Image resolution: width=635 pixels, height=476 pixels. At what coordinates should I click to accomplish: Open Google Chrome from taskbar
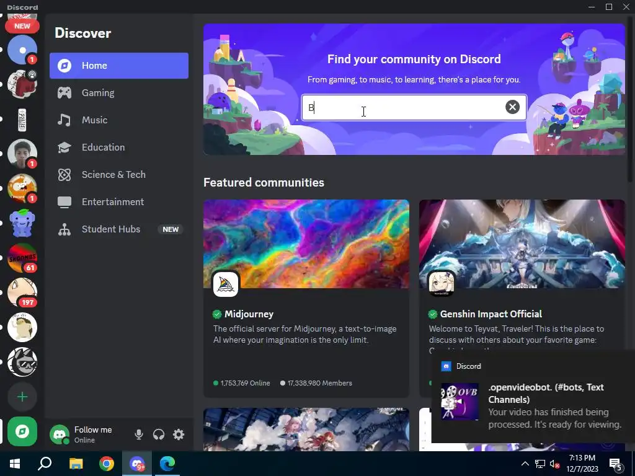[107, 464]
